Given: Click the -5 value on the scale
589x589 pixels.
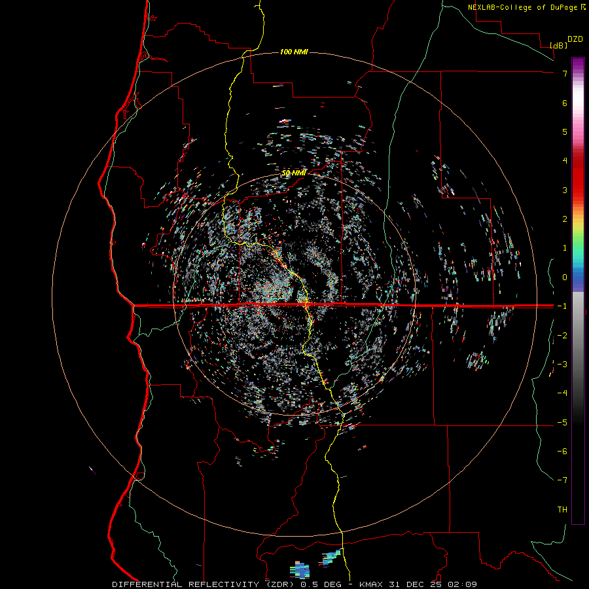Looking at the screenshot, I should 562,423.
